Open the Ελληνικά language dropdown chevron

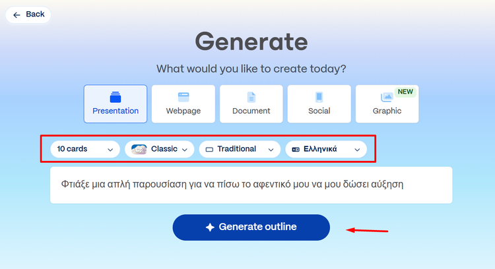(x=358, y=150)
